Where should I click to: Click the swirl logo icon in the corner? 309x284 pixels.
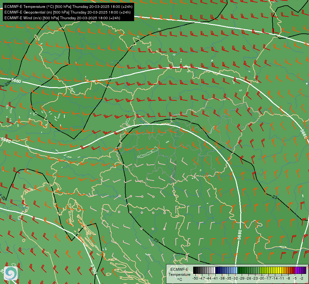pyautogui.click(x=11, y=273)
